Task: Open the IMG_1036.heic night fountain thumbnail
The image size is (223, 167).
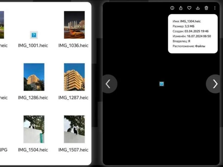Action: [x=74, y=25]
